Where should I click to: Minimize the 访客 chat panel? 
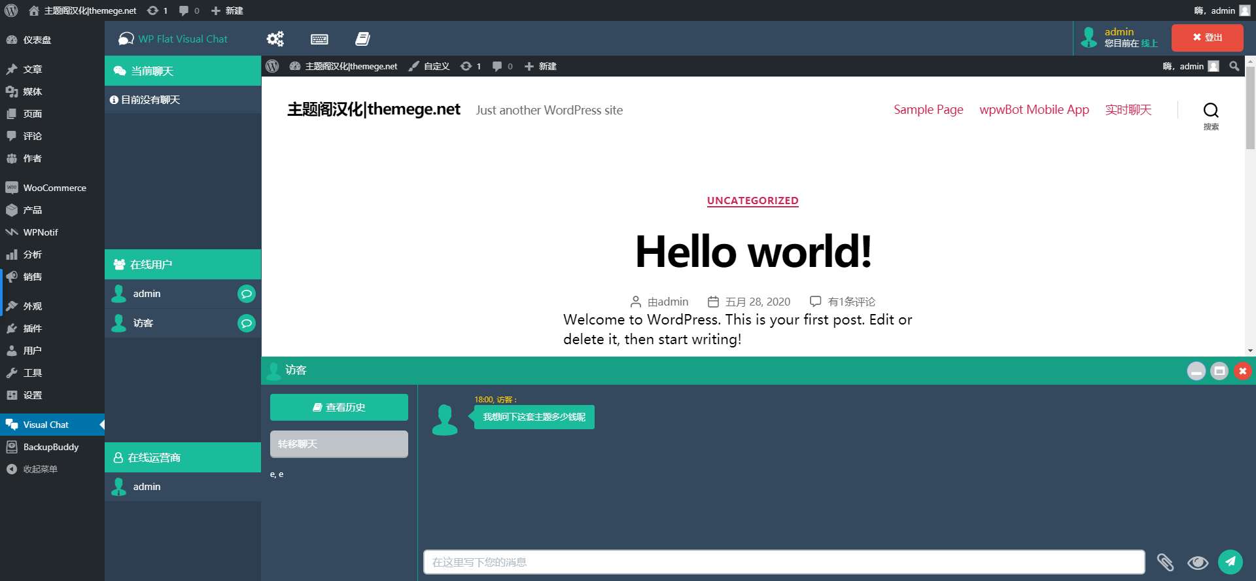coord(1196,371)
